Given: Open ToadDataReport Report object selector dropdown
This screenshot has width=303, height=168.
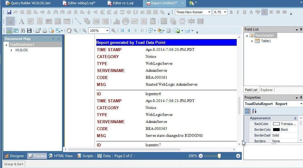Looking at the screenshot, I should click(301, 104).
